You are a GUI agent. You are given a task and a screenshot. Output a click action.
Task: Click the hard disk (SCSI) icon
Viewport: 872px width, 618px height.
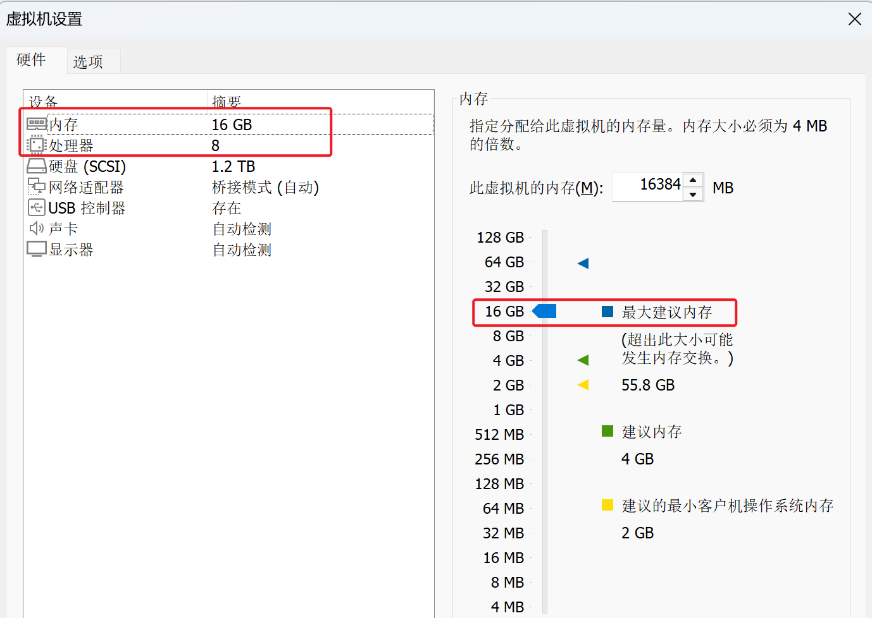(x=37, y=166)
